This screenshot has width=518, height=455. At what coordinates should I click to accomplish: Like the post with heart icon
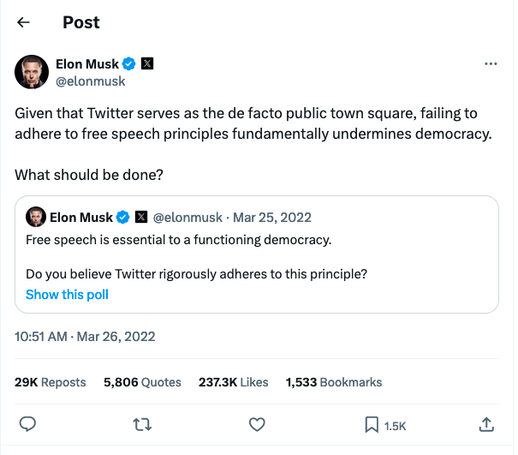click(x=256, y=424)
